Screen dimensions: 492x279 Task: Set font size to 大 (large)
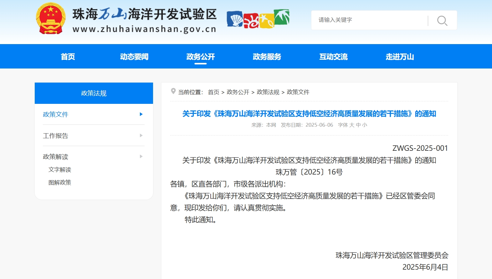tap(352, 125)
